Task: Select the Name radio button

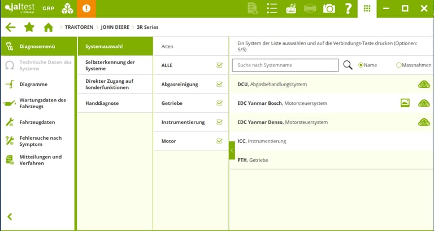Action: pyautogui.click(x=361, y=65)
